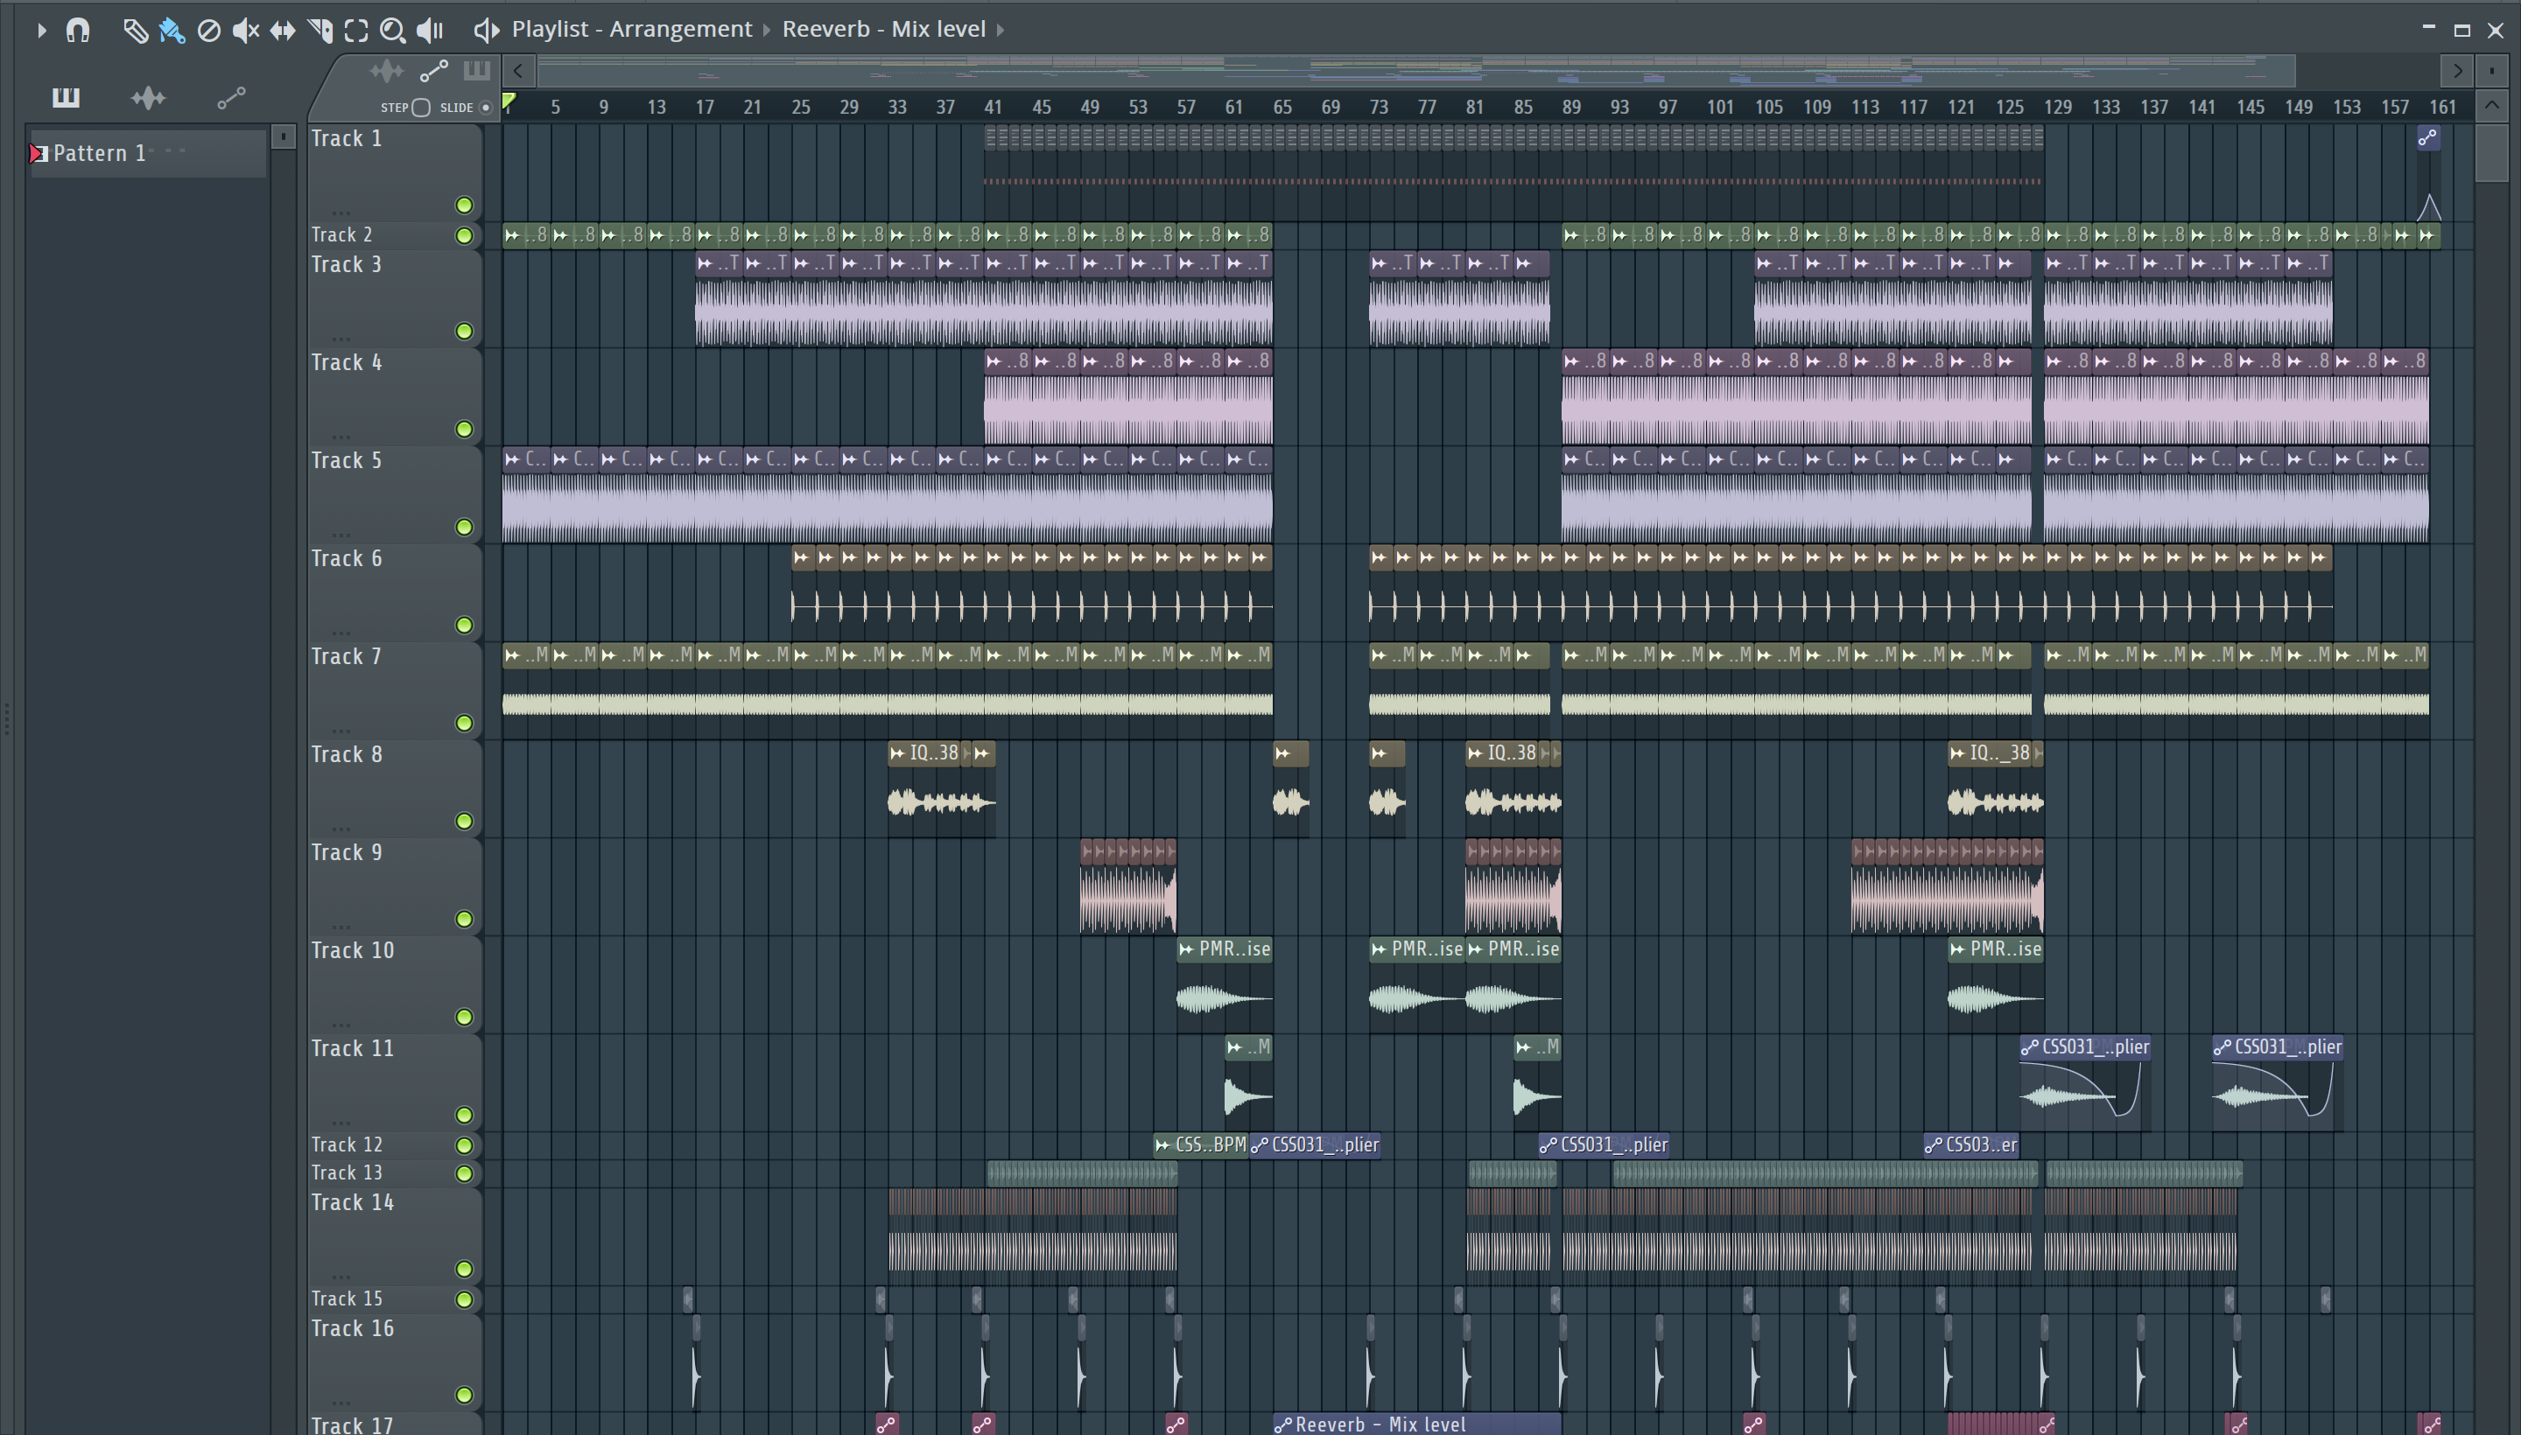Select the Delete tool
Screen dimensions: 2521x1435
pyautogui.click(x=209, y=31)
